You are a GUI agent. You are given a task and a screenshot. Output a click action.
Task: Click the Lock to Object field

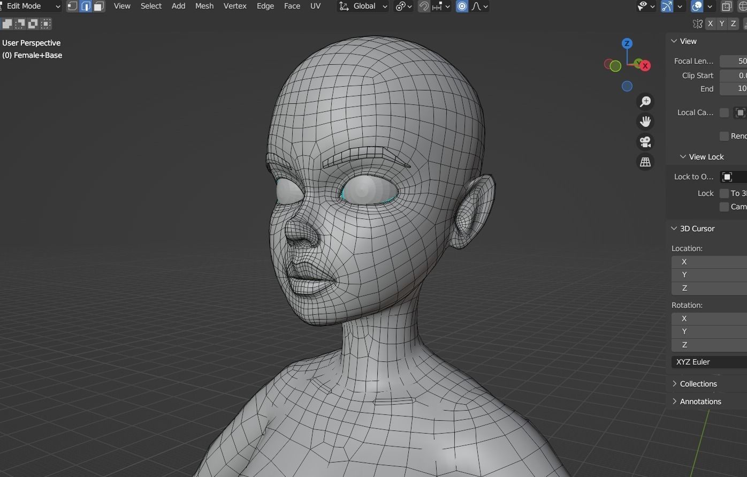(733, 177)
